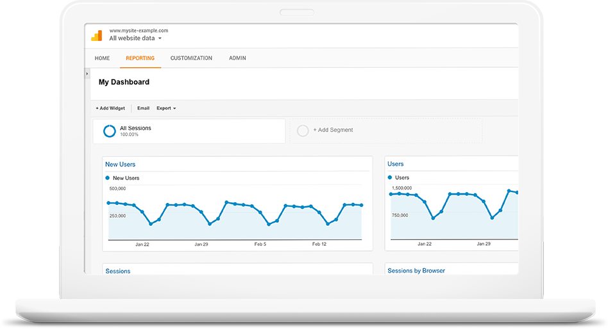Viewport: 608px width, 329px height.
Task: Open the Sessions widget title link
Action: 117,271
